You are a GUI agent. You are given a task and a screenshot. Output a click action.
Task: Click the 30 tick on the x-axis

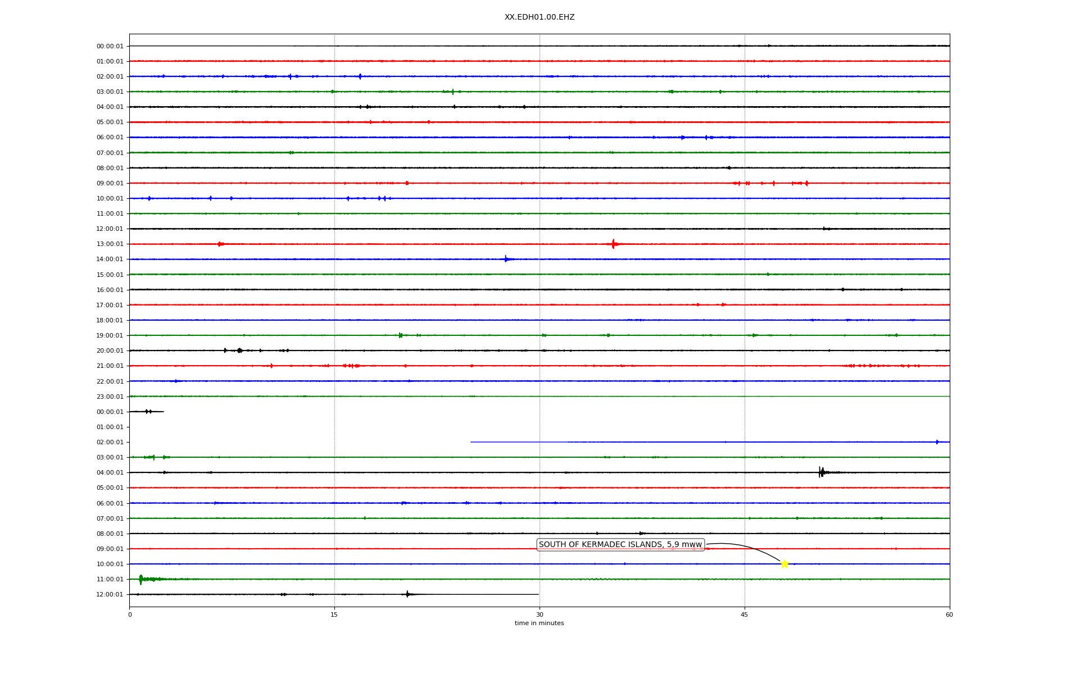pyautogui.click(x=539, y=614)
